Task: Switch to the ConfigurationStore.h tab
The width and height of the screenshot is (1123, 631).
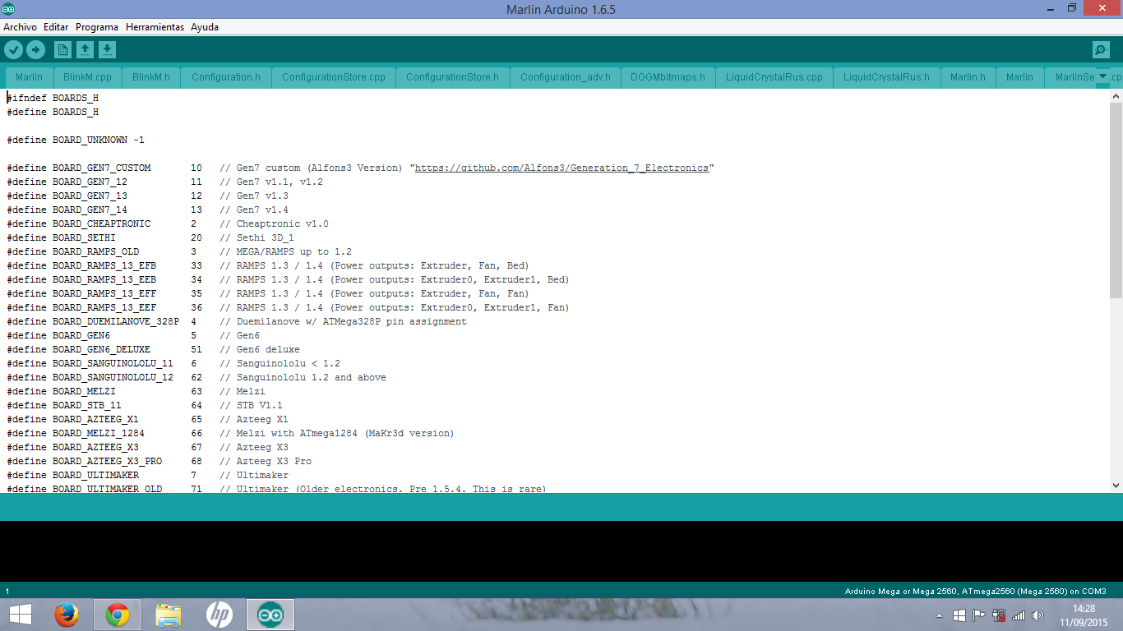Action: pyautogui.click(x=452, y=77)
